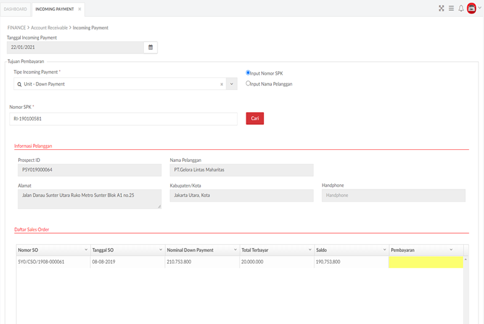The image size is (484, 324).
Task: Select the Incoming Payment tab
Action: (55, 9)
